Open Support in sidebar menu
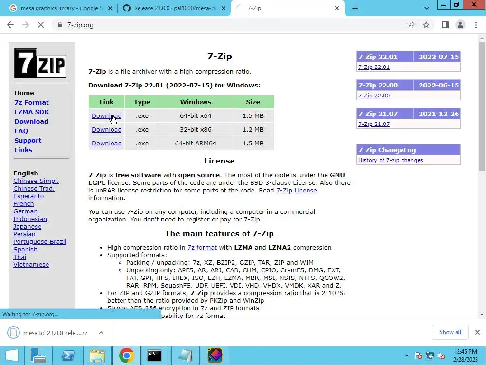 28,140
